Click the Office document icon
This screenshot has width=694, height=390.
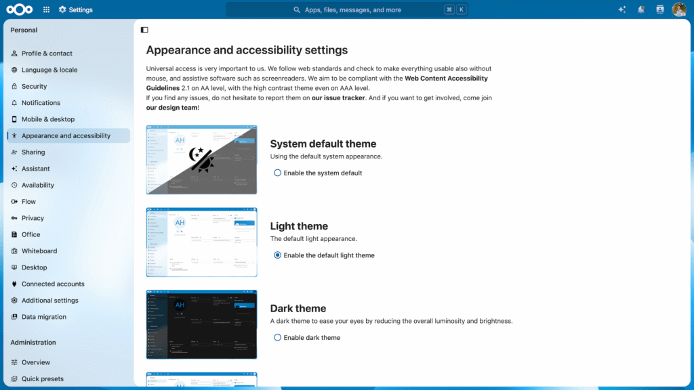coord(14,234)
